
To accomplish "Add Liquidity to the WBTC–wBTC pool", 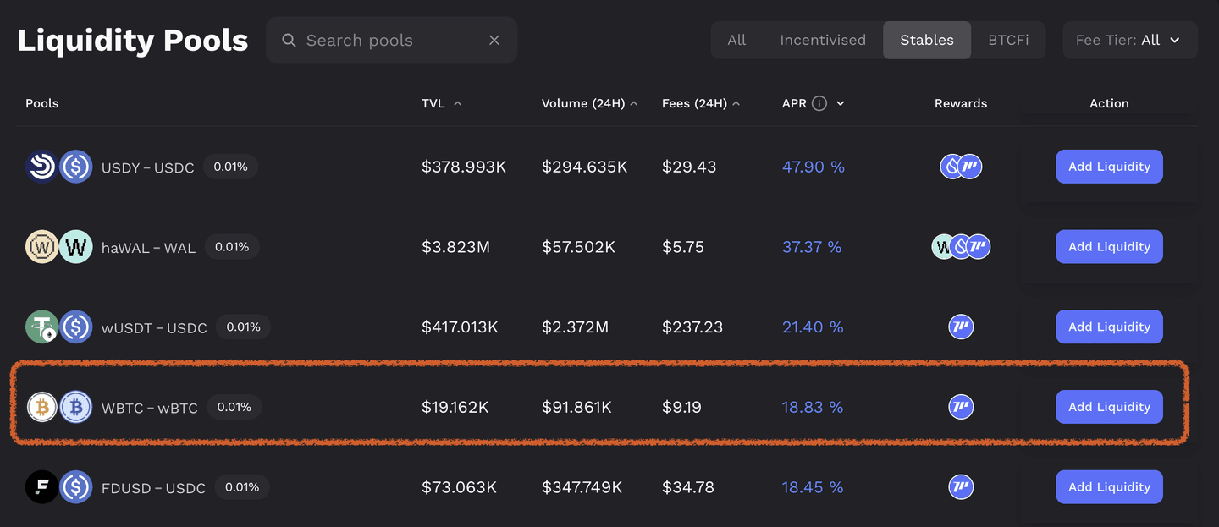I will (x=1109, y=407).
